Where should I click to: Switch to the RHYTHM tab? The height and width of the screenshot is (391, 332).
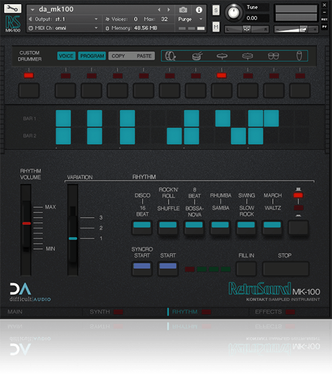tap(185, 312)
